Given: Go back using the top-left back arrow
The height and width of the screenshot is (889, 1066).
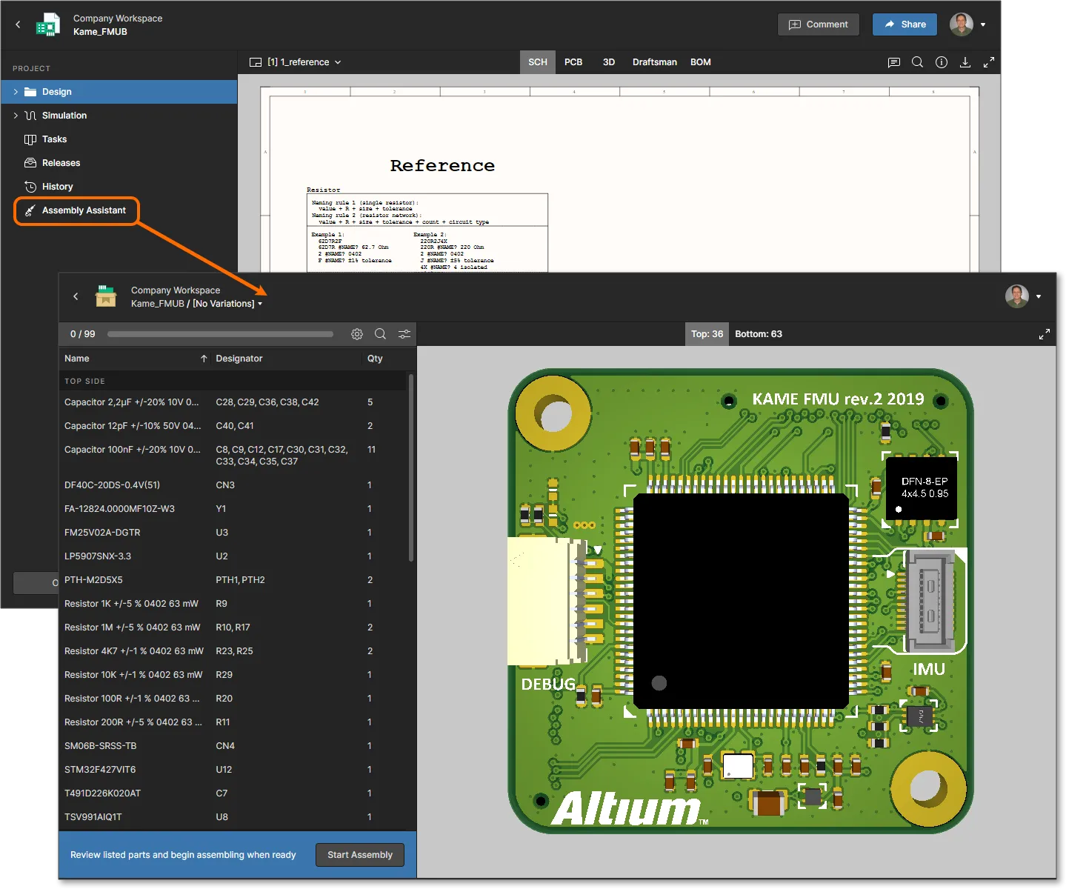Looking at the screenshot, I should pyautogui.click(x=18, y=24).
